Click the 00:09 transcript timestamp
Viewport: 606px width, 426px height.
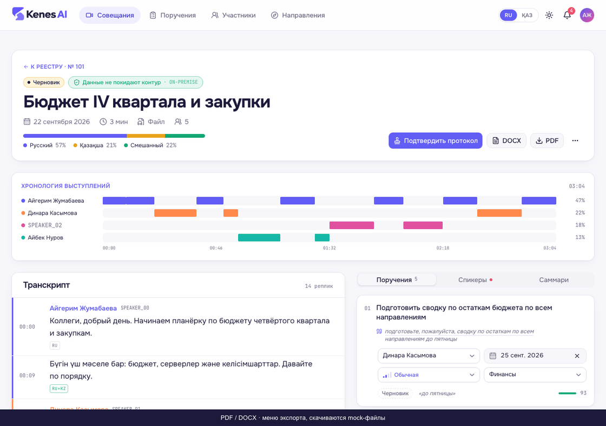click(x=27, y=375)
